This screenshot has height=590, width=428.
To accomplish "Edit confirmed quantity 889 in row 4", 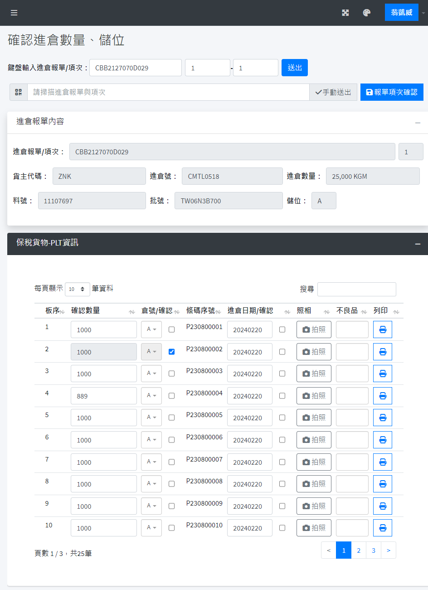I will [x=104, y=396].
